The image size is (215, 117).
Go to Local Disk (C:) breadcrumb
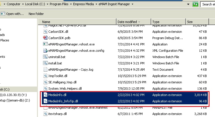click(35, 4)
